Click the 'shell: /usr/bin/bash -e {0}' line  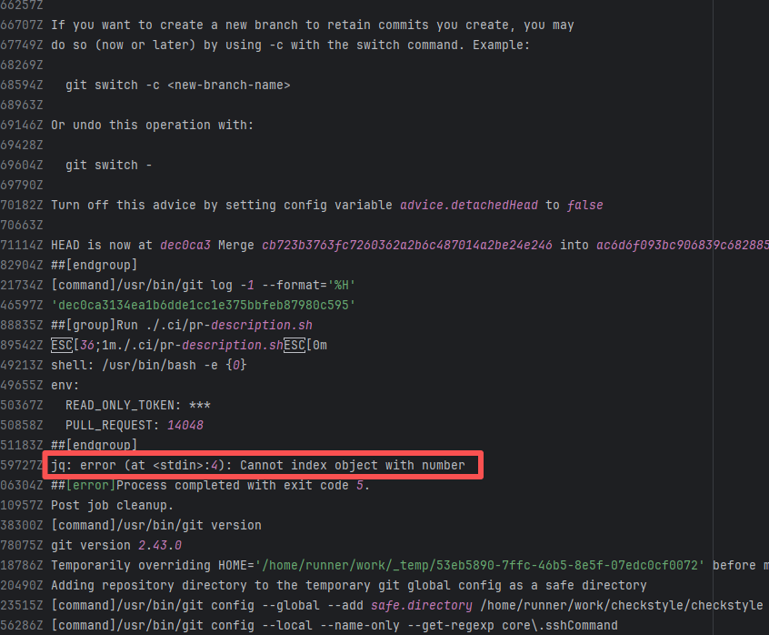coord(149,365)
